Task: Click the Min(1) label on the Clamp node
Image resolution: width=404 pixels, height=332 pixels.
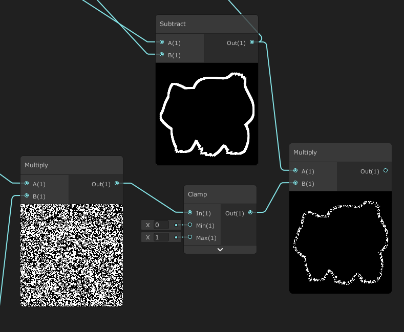Action: coord(205,226)
